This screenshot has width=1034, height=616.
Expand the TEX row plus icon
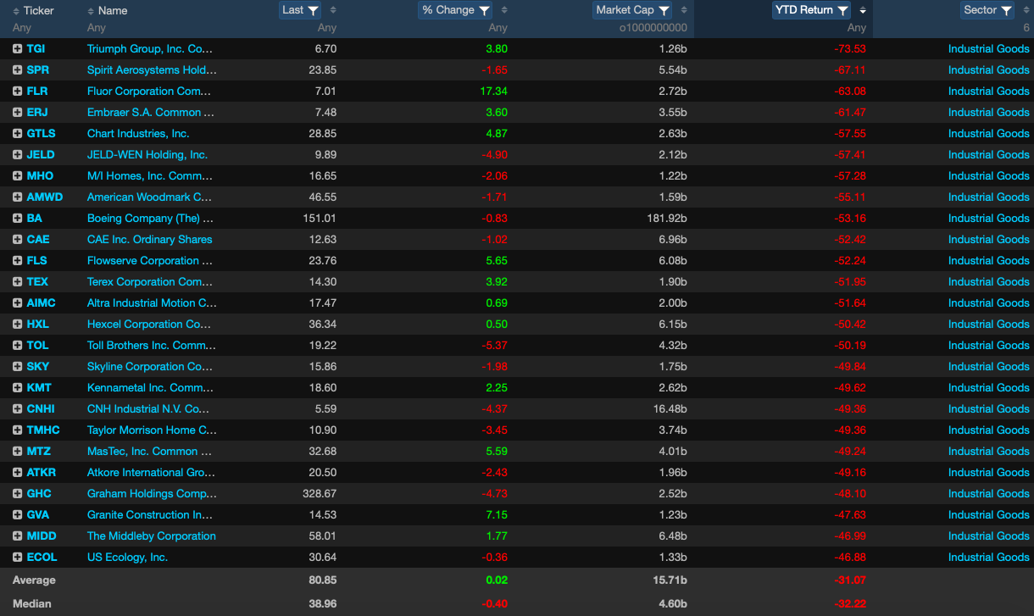click(x=17, y=282)
